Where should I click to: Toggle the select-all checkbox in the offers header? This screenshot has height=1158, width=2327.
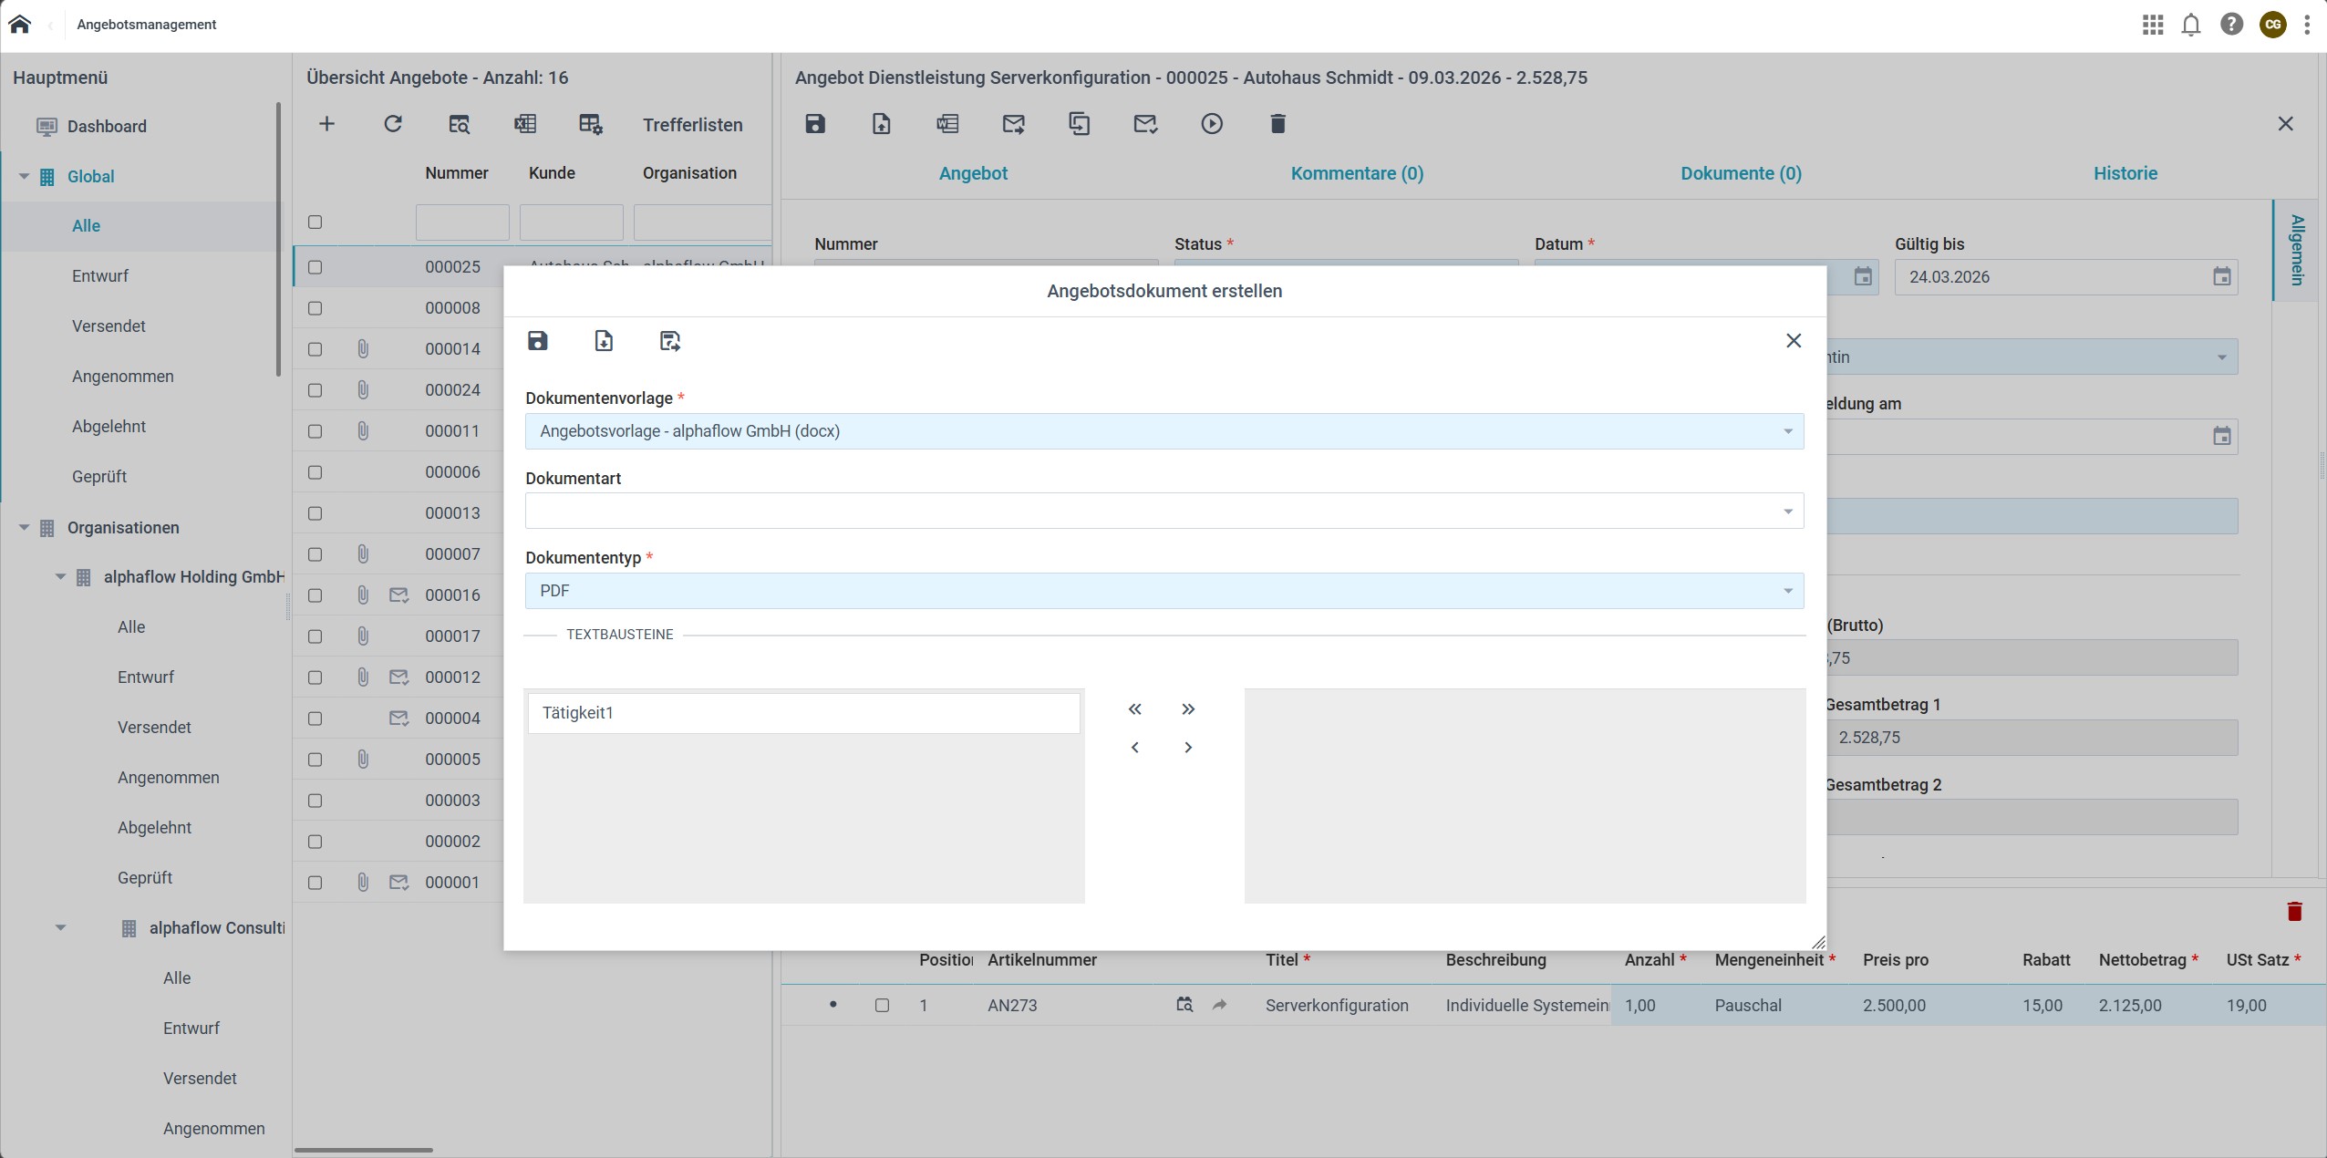pyautogui.click(x=315, y=222)
